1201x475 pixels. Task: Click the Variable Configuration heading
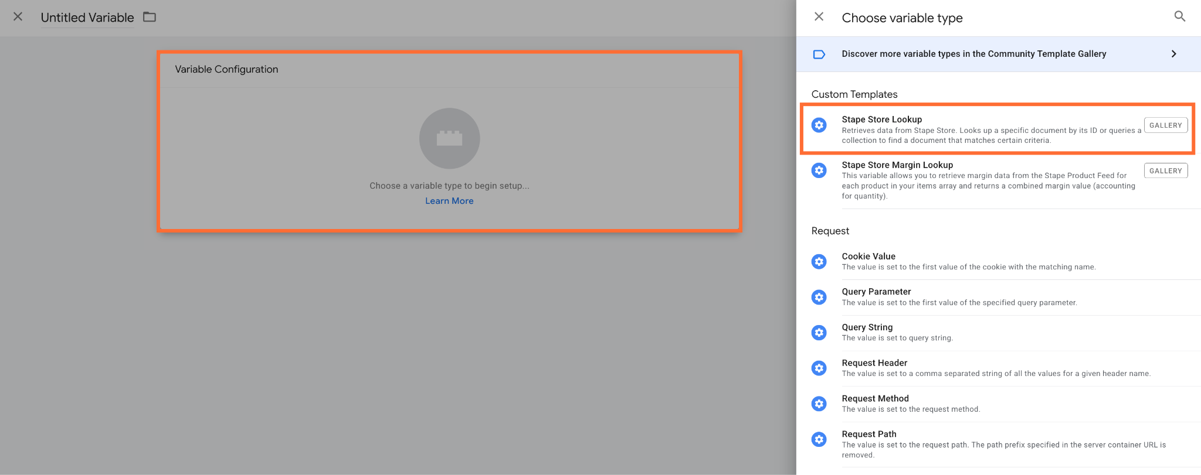click(x=226, y=69)
